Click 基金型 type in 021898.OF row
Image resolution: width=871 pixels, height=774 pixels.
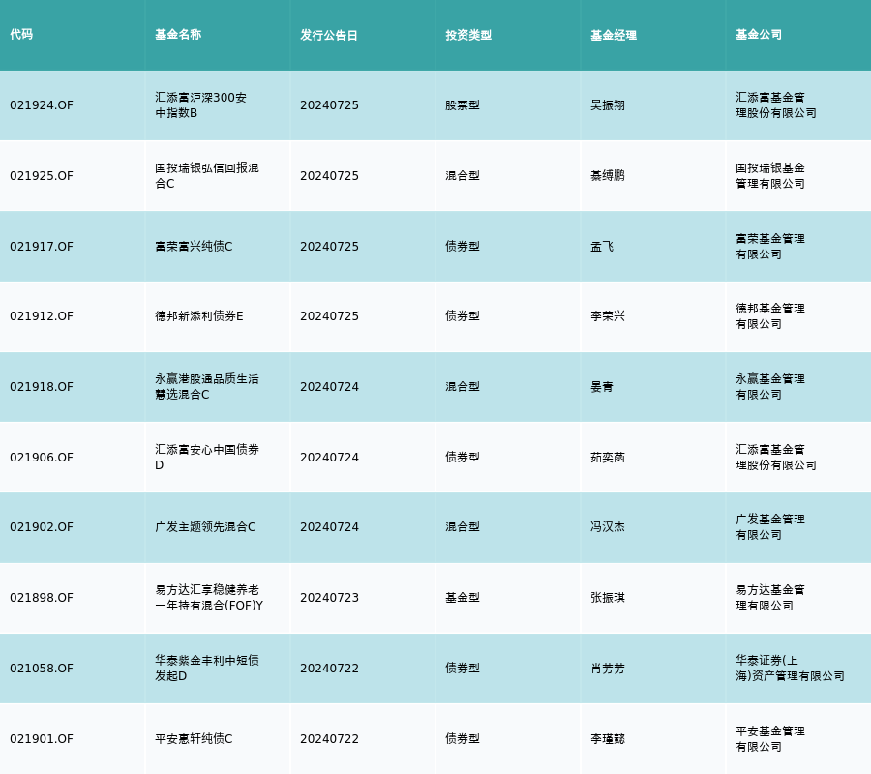463,598
